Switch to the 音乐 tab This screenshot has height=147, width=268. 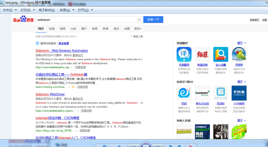[116, 29]
